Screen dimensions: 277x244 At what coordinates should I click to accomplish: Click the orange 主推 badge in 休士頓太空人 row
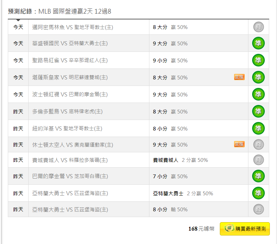coord(239,144)
